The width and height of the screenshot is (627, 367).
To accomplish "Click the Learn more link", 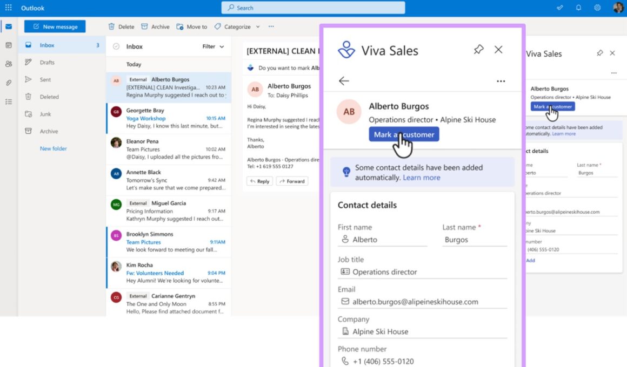I will 421,178.
